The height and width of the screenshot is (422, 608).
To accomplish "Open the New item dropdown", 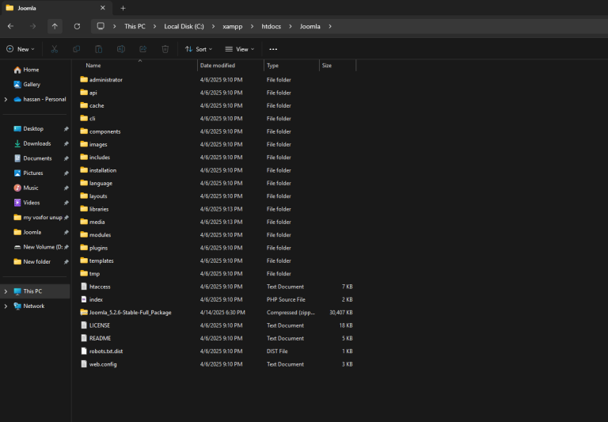I will pyautogui.click(x=21, y=49).
